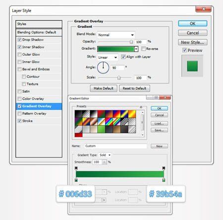Open the Blend Mode dropdown
The height and width of the screenshot is (220, 223).
click(116, 35)
